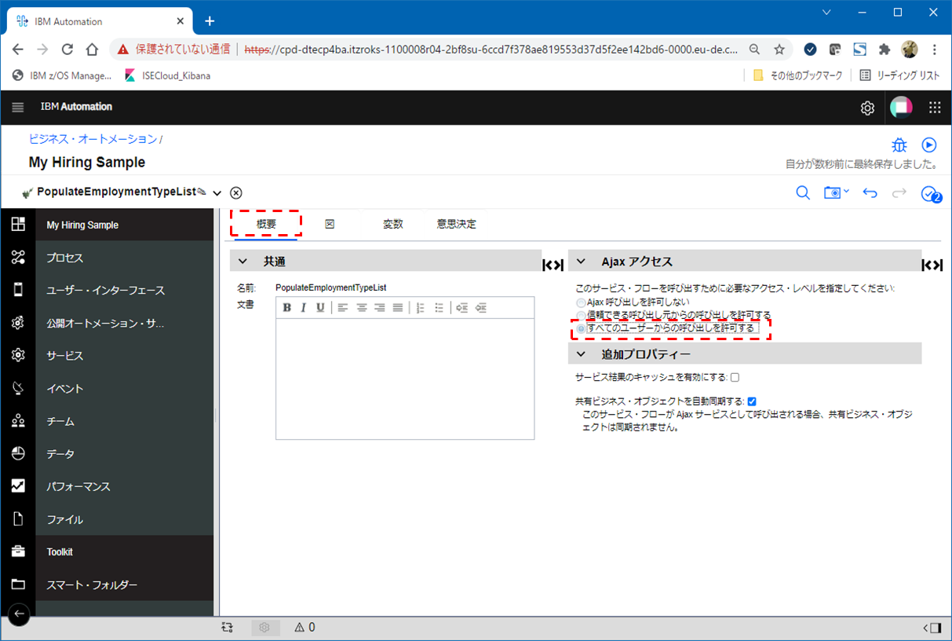
Task: Collapse the Ajax アクセス section
Action: tap(582, 262)
